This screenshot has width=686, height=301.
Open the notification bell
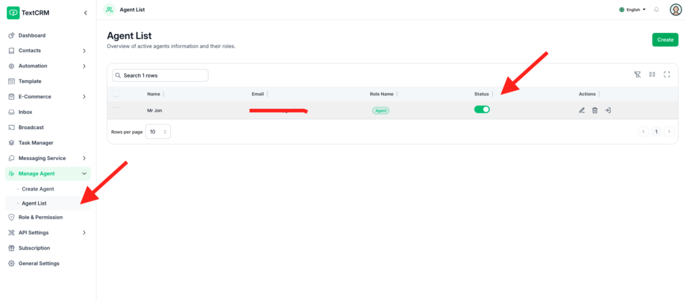(656, 9)
